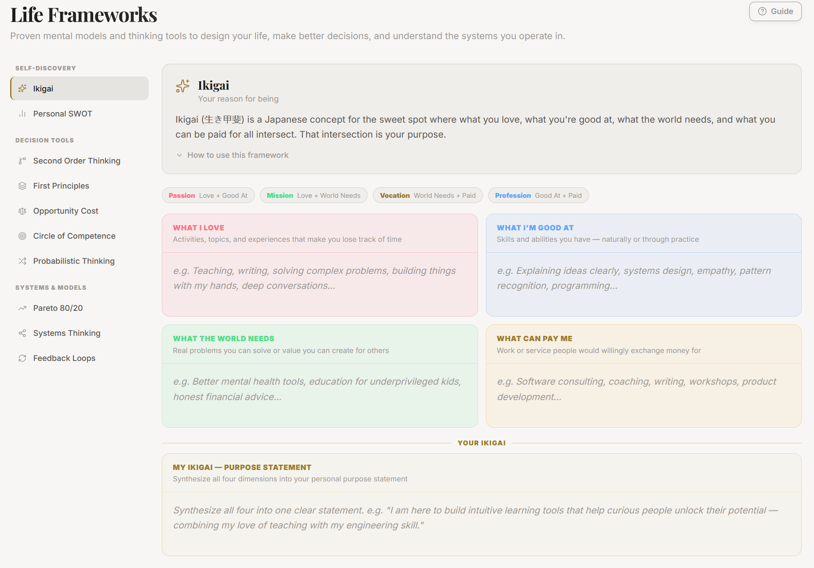
Task: Click MY IKIGAI — PURPOSE STATEMENT heading
Action: coord(242,467)
